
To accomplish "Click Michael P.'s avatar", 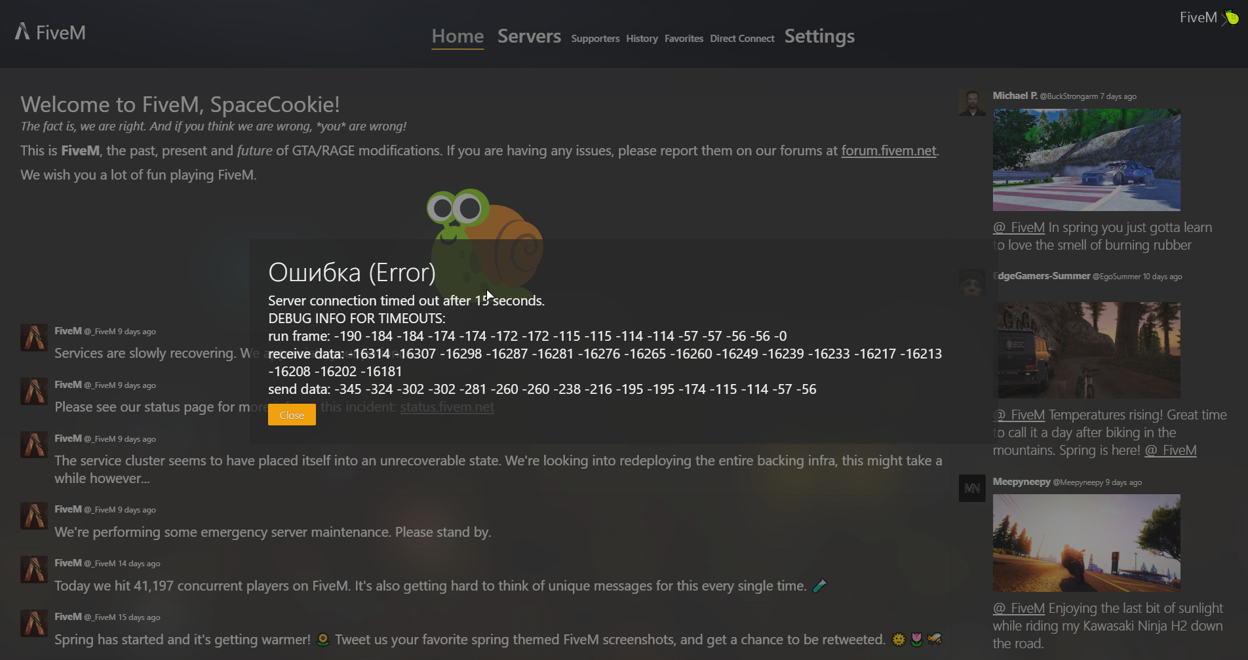I will click(972, 102).
